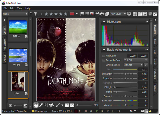This screenshot has width=160, height=115.
Task: Enable the AutoLevel checkbox
Action: 104,56
